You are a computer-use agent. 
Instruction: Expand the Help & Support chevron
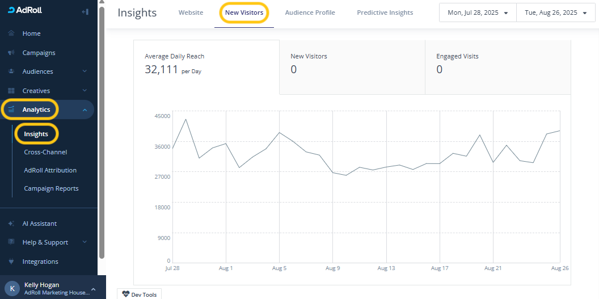[x=85, y=242]
